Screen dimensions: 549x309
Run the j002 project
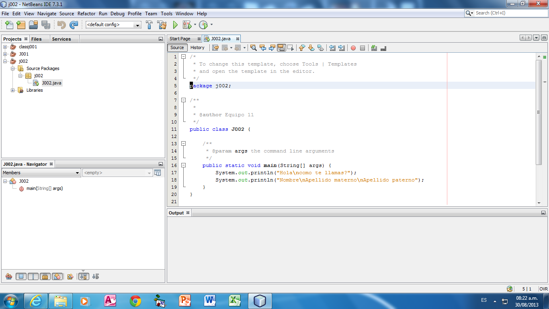(175, 25)
